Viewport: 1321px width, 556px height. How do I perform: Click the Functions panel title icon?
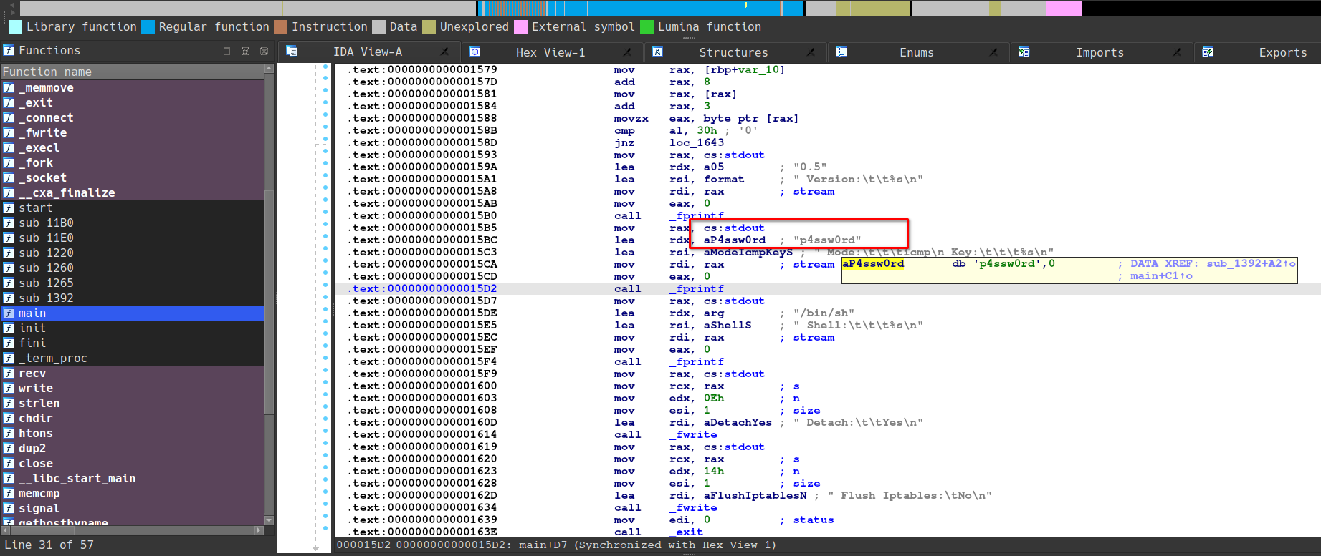pyautogui.click(x=9, y=50)
